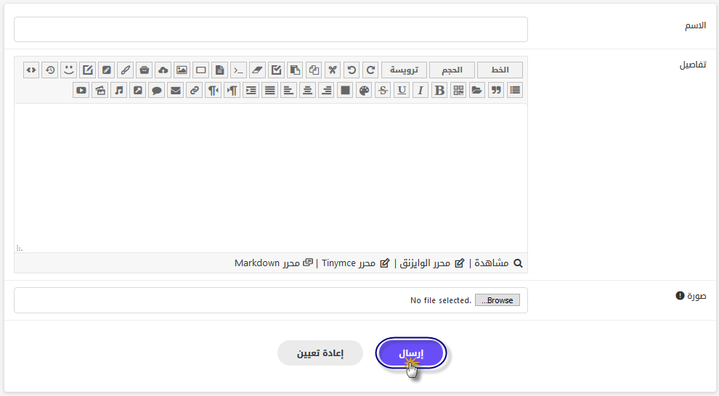Click the إرسال submit button
The width and height of the screenshot is (719, 396).
411,353
